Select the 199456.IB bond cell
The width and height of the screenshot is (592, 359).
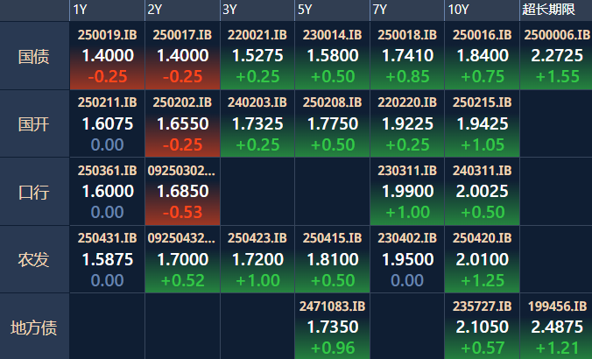tap(555, 328)
